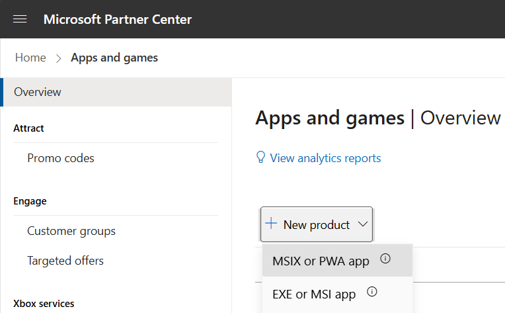505x313 pixels.
Task: Show info for MSIX or PWA app
Action: (385, 259)
